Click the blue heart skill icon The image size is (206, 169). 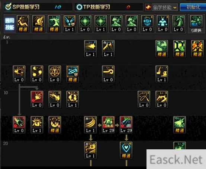point(126,150)
